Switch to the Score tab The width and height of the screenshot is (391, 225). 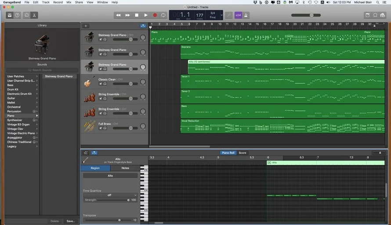click(243, 153)
